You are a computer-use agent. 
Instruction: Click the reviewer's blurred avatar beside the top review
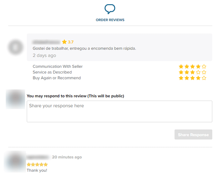point(16,47)
